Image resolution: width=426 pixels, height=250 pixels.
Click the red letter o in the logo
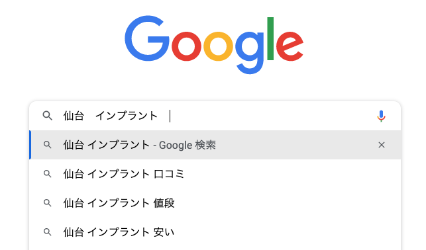(187, 46)
